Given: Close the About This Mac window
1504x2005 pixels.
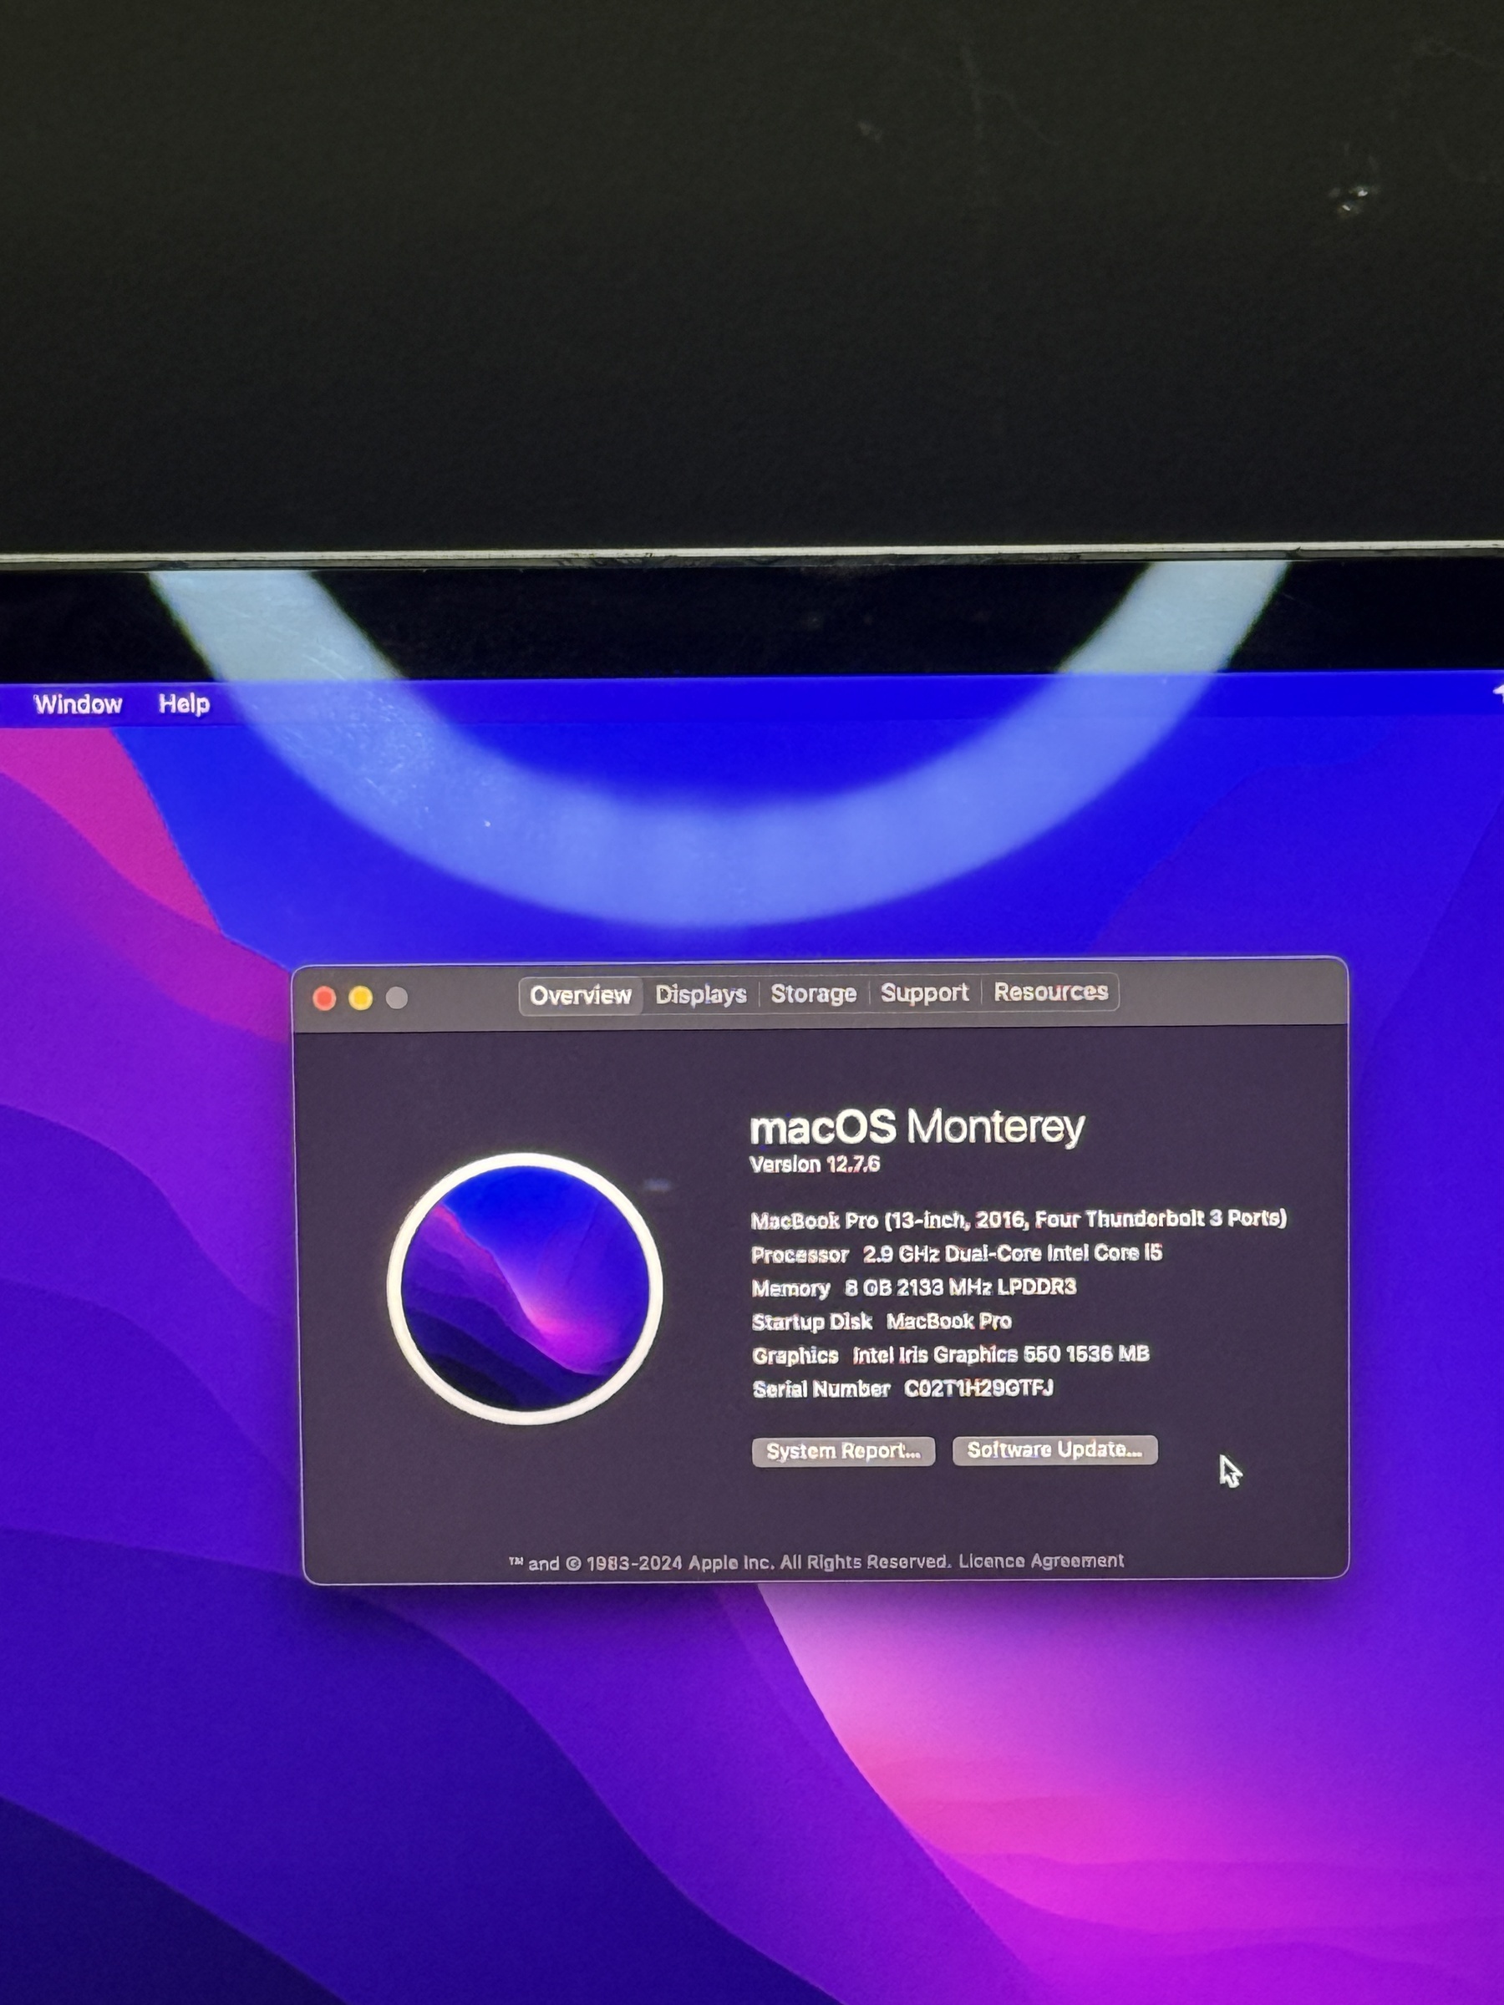Looking at the screenshot, I should 324,998.
